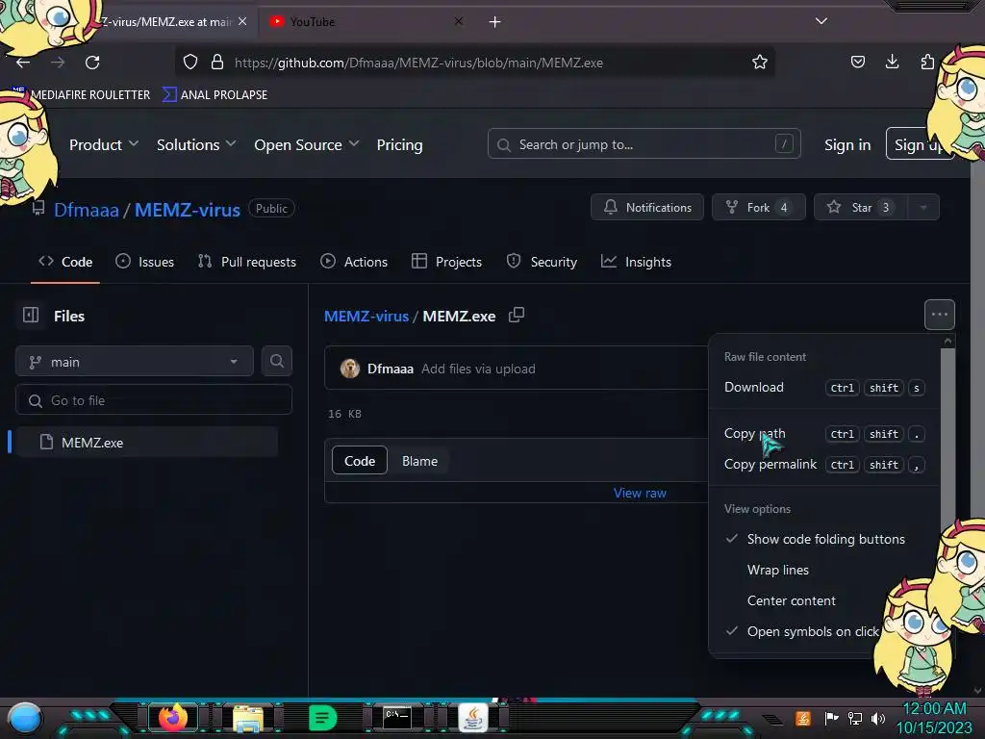Switch to the Blame view

click(x=419, y=461)
